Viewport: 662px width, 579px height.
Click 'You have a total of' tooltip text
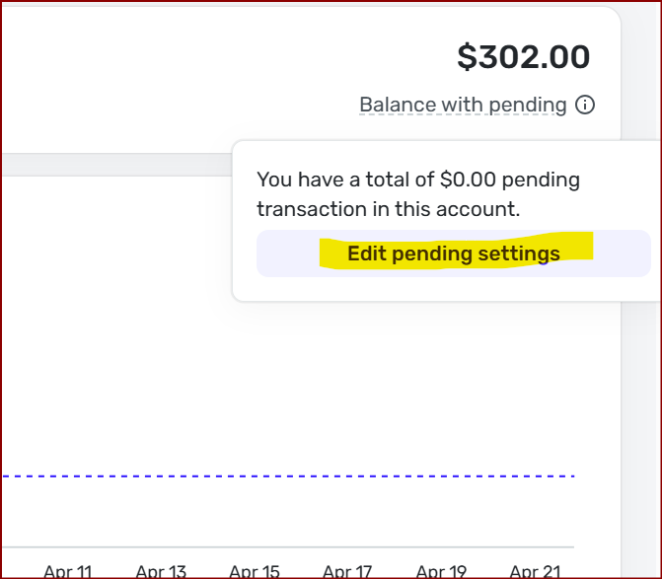[x=345, y=181]
